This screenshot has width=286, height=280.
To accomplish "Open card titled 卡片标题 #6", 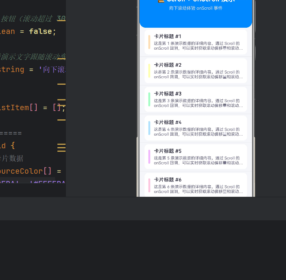I will click(196, 185).
